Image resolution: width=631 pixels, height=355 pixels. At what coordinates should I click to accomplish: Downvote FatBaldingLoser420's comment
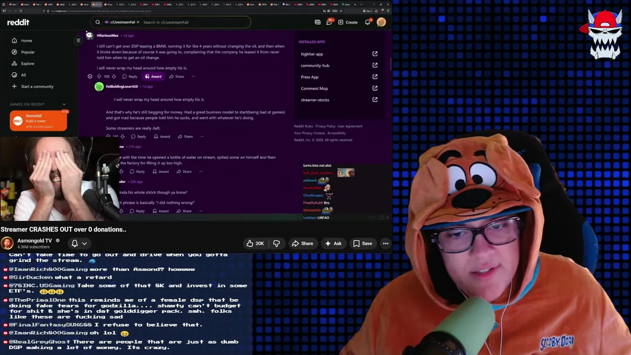[123, 137]
